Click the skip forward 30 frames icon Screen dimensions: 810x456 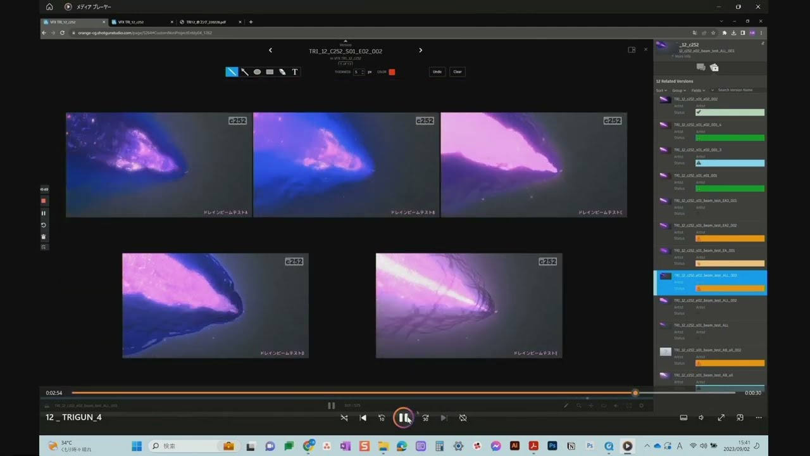click(425, 417)
